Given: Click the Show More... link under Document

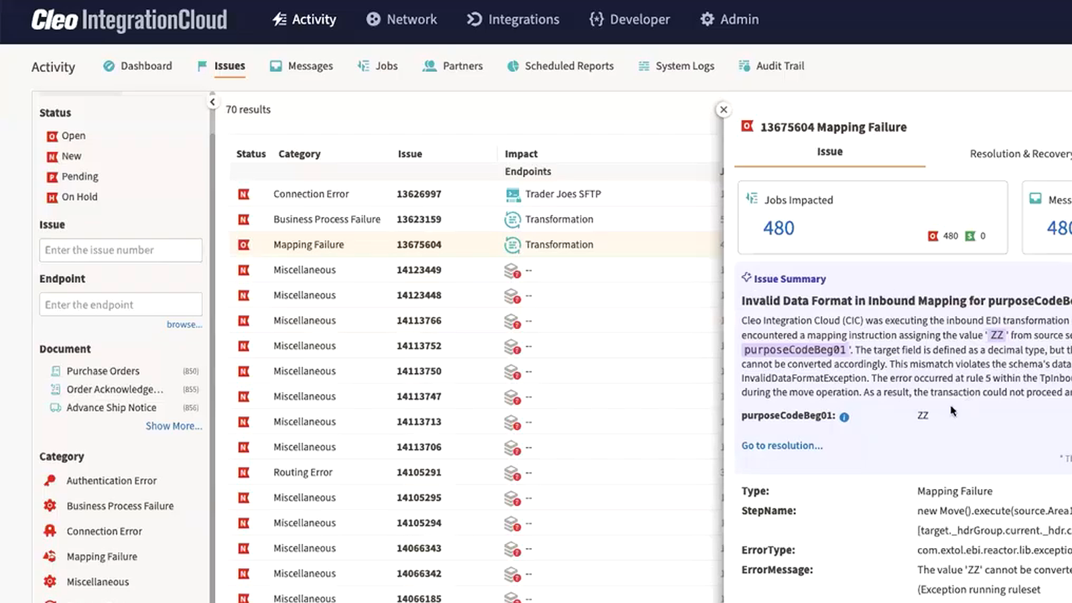Looking at the screenshot, I should coord(174,426).
